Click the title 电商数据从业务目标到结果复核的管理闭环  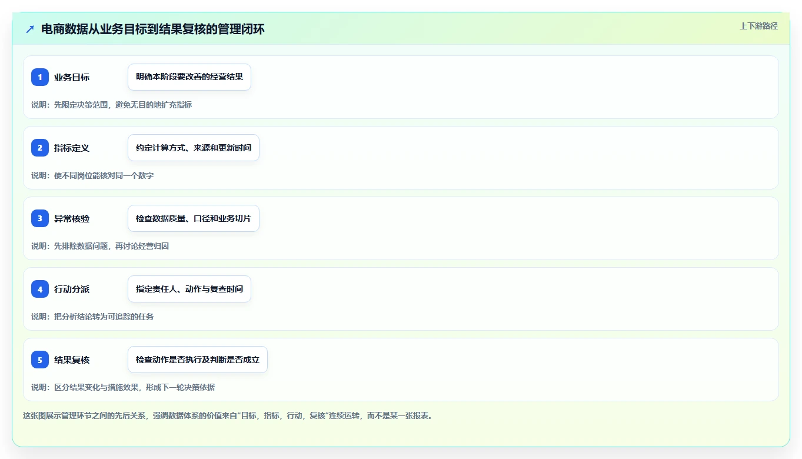pyautogui.click(x=153, y=29)
